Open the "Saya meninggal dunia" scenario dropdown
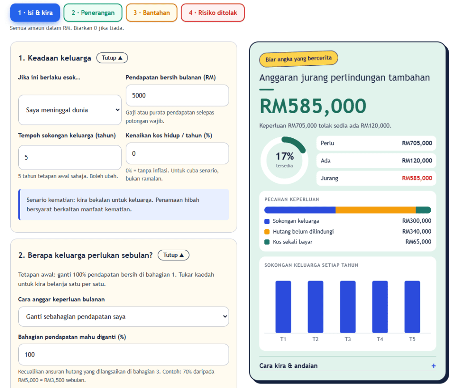This screenshot has width=458, height=388. tap(70, 110)
